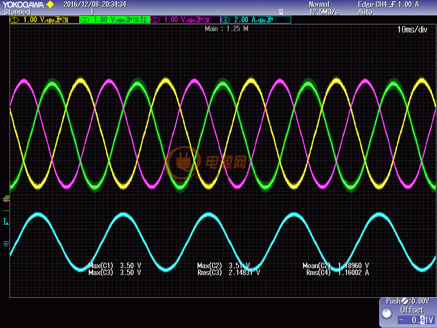
Task: Click the Edge CH4 trigger setting
Action: [372, 4]
